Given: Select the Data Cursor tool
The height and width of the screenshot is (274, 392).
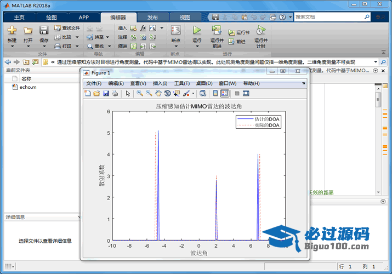Looking at the screenshot, I should click(x=176, y=94).
